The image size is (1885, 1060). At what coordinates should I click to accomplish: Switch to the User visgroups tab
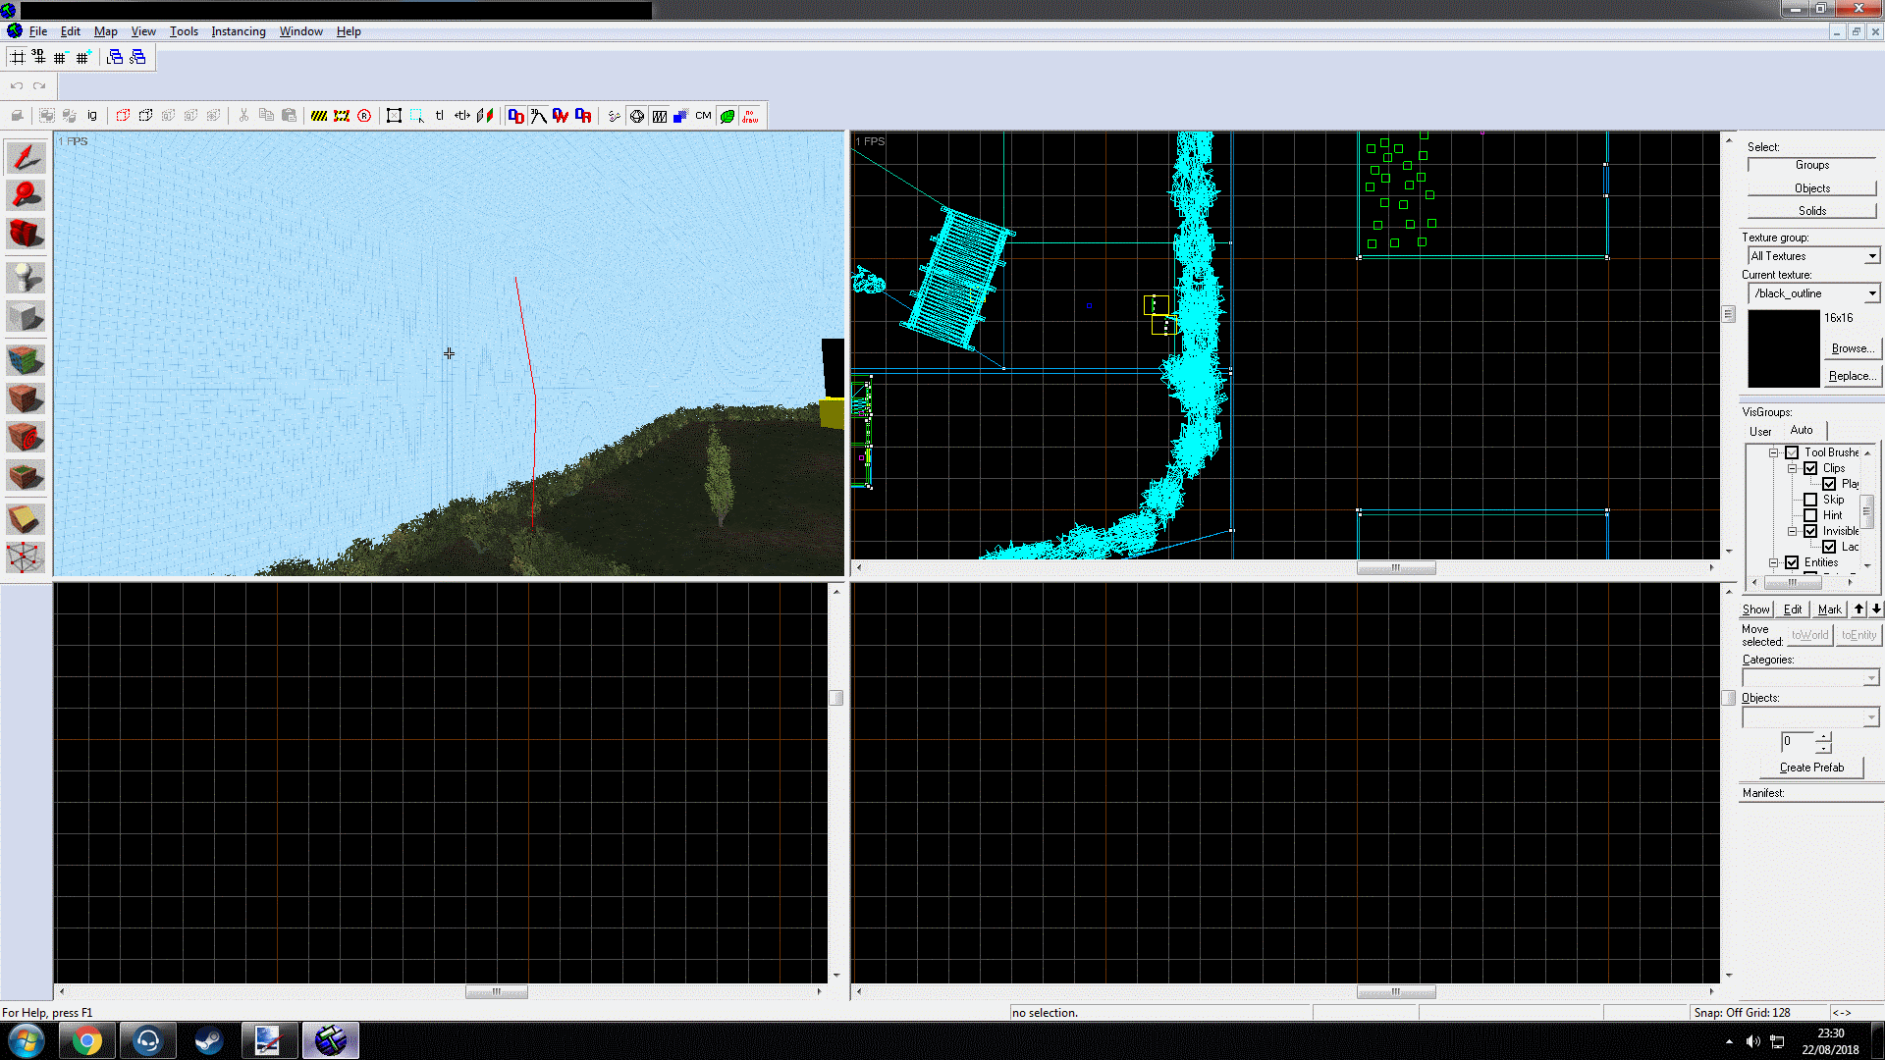click(1760, 431)
